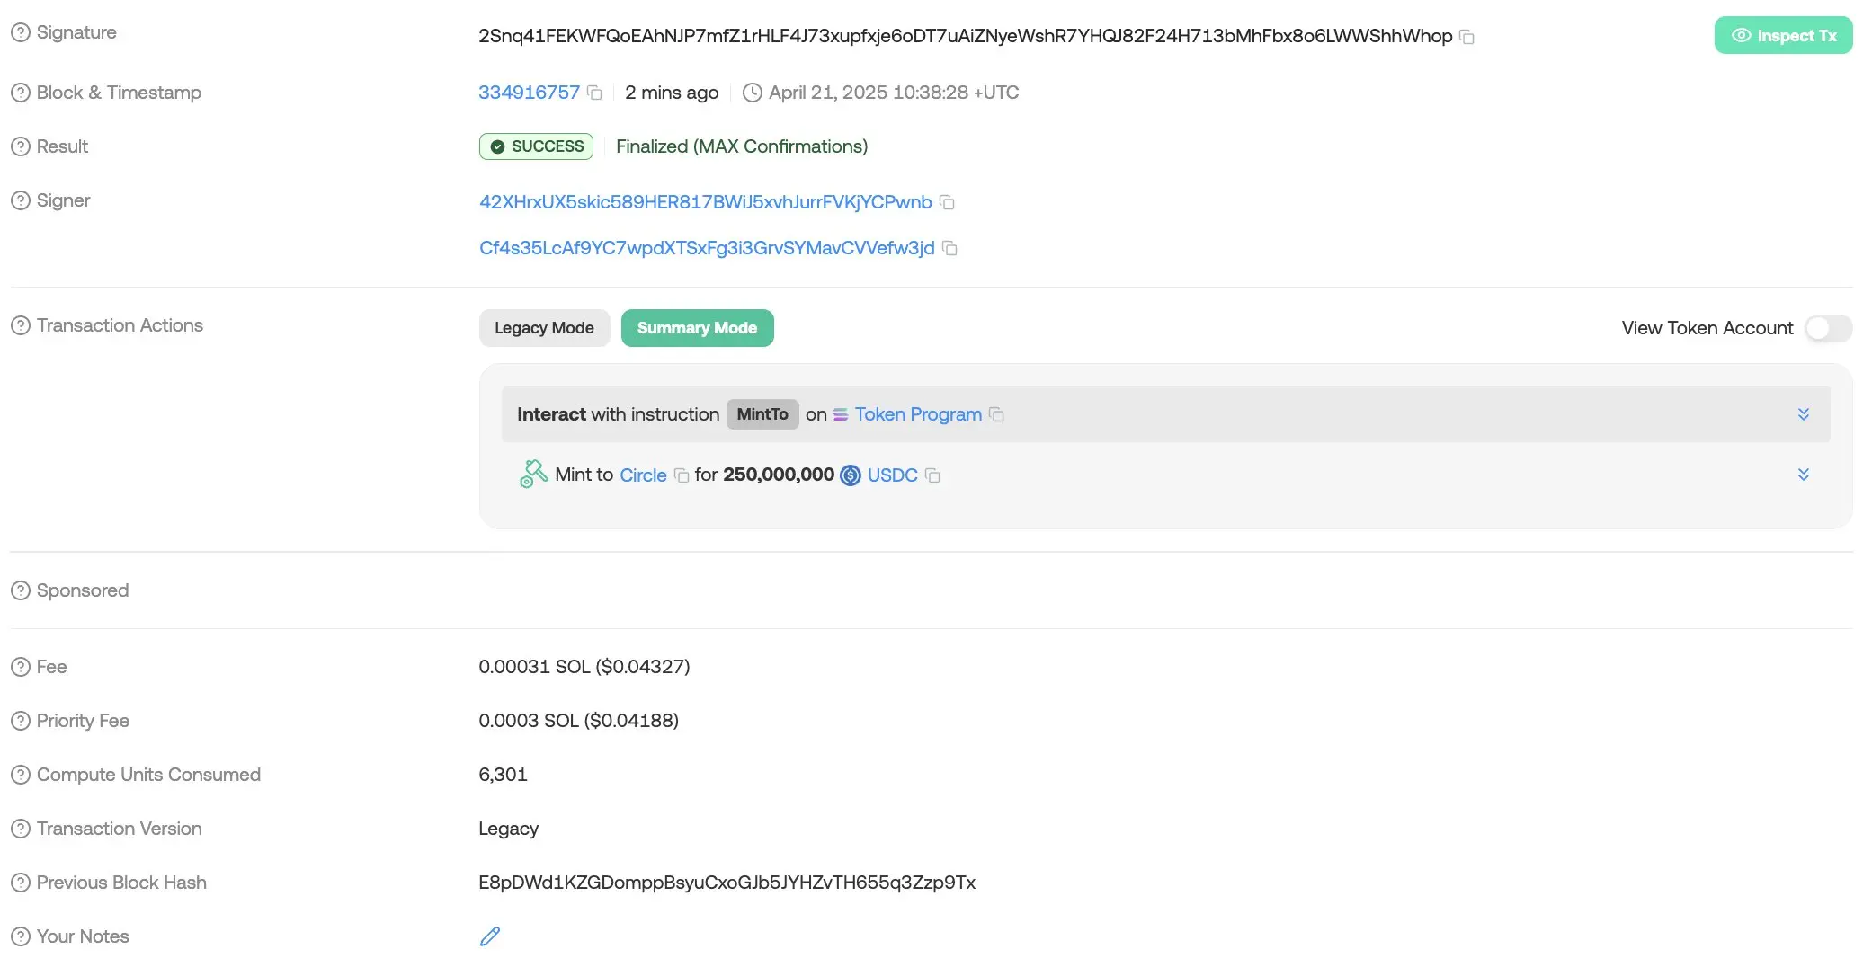The height and width of the screenshot is (967, 1872).
Task: Click the gavel mint icon on the action row
Action: pyautogui.click(x=532, y=474)
